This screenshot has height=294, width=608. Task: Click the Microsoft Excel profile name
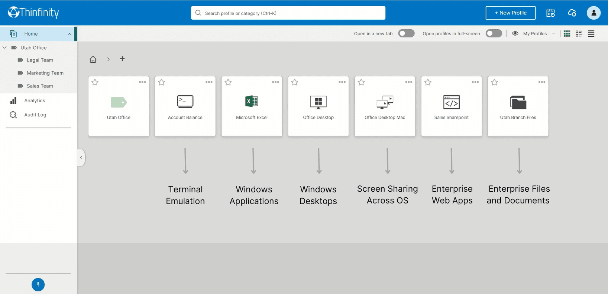point(252,118)
